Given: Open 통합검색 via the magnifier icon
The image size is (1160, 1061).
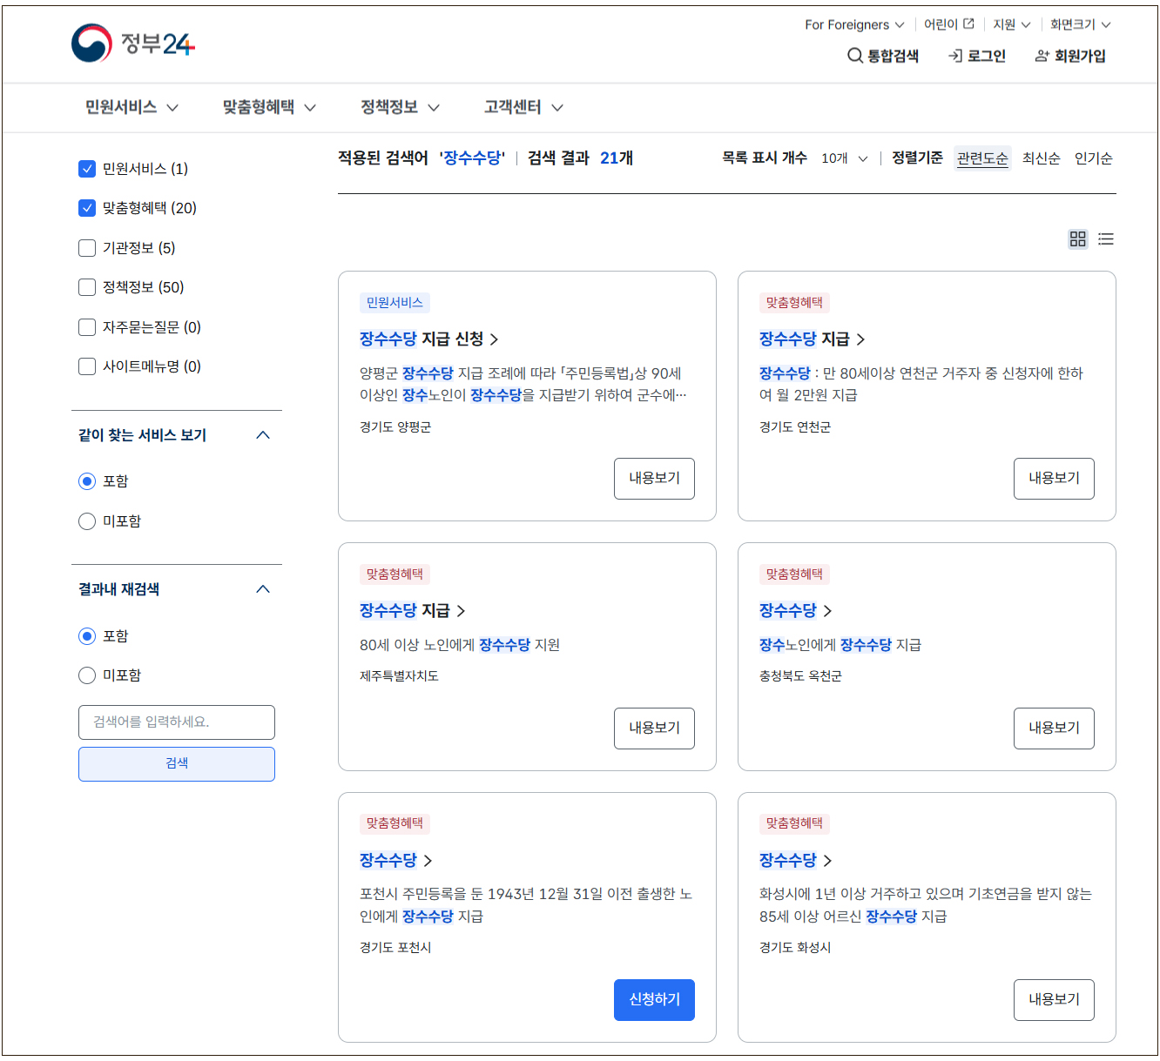Looking at the screenshot, I should (x=854, y=56).
